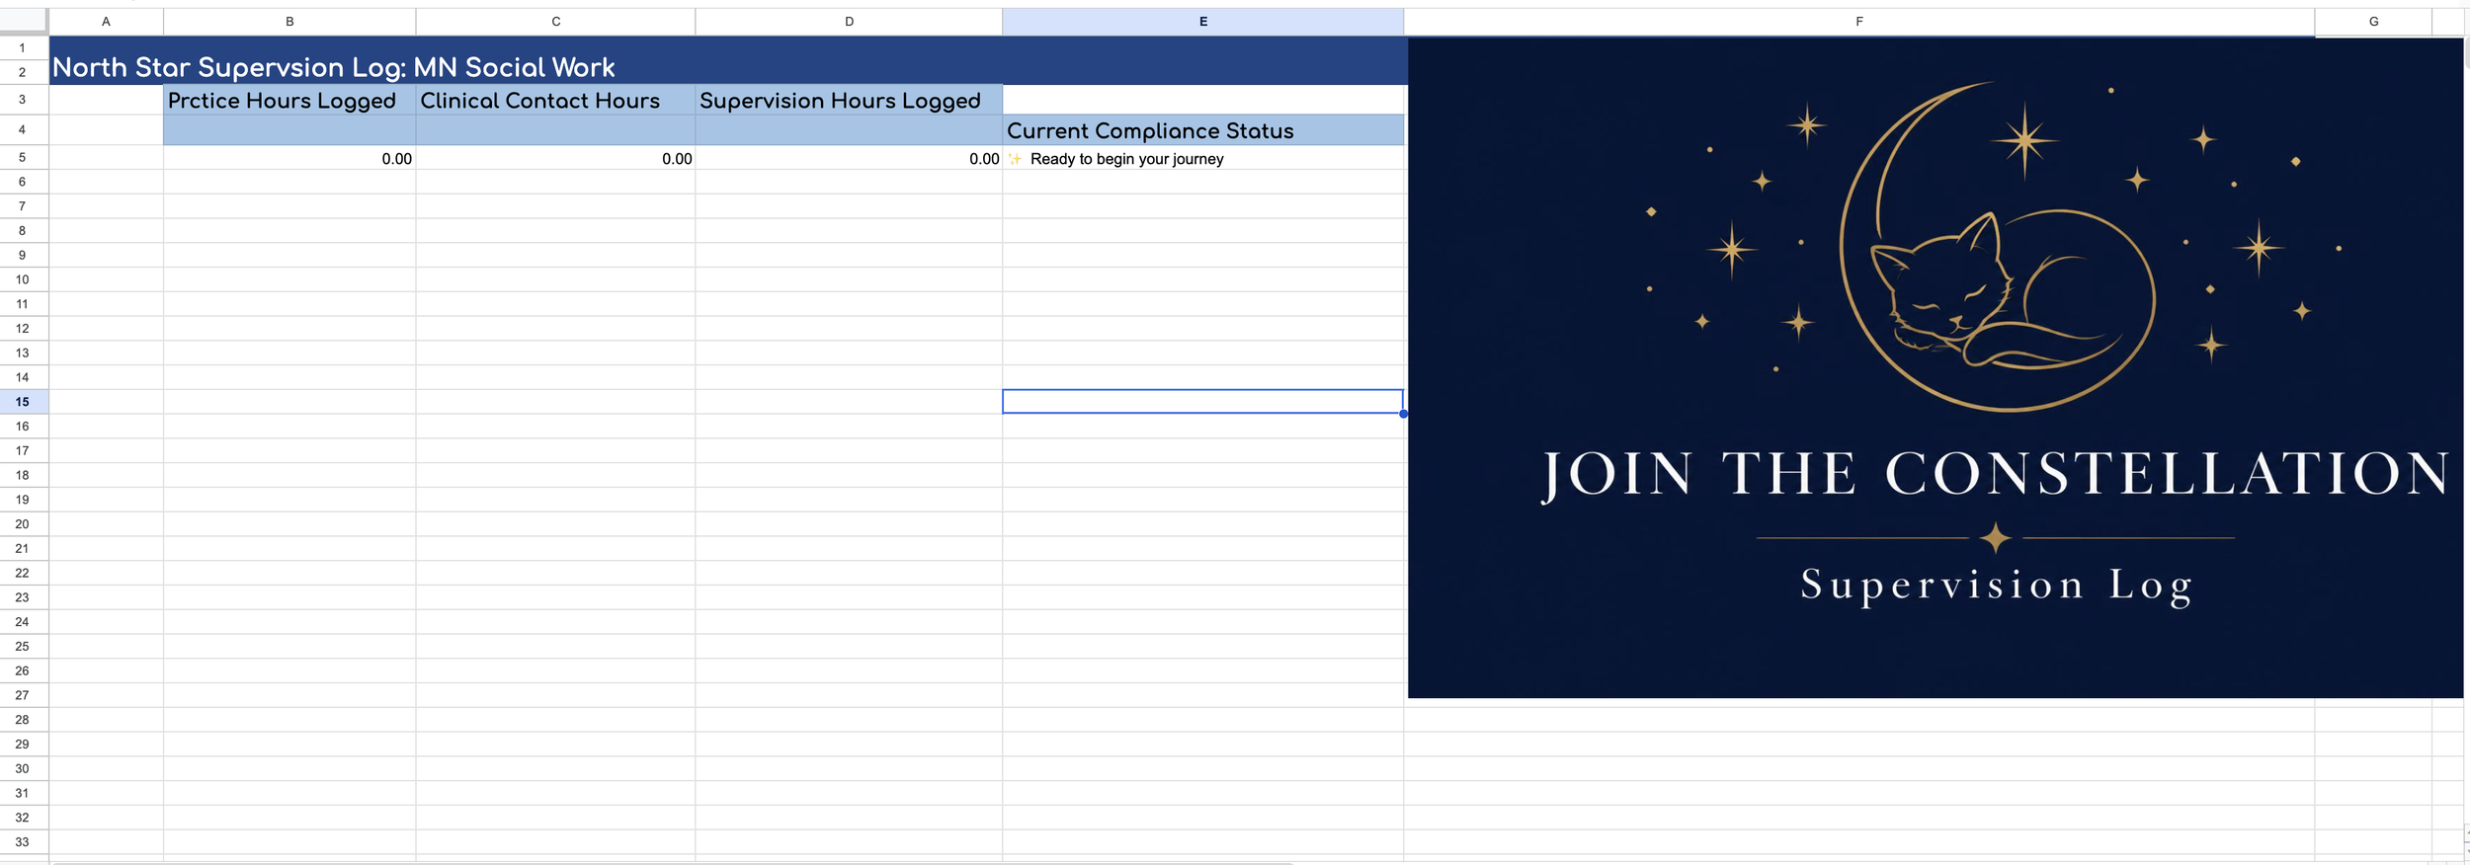Screen dimensions: 2470x865
Task: Choose the row 33 header
Action: 23,842
